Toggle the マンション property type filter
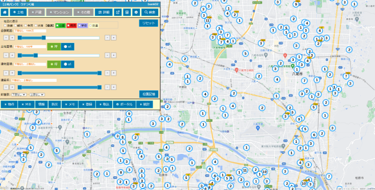This screenshot has width=375, height=190. pos(59,12)
